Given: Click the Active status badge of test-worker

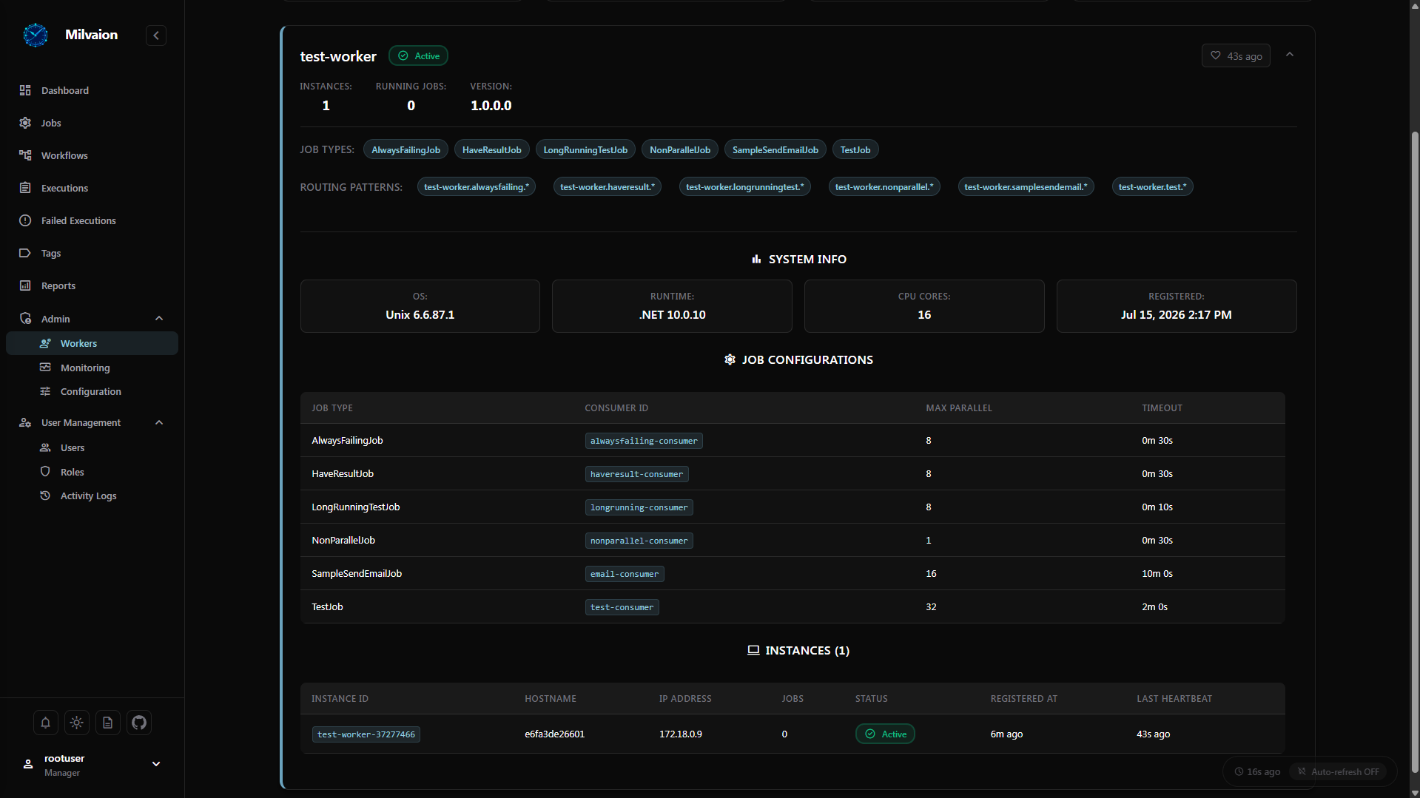Looking at the screenshot, I should (x=418, y=56).
